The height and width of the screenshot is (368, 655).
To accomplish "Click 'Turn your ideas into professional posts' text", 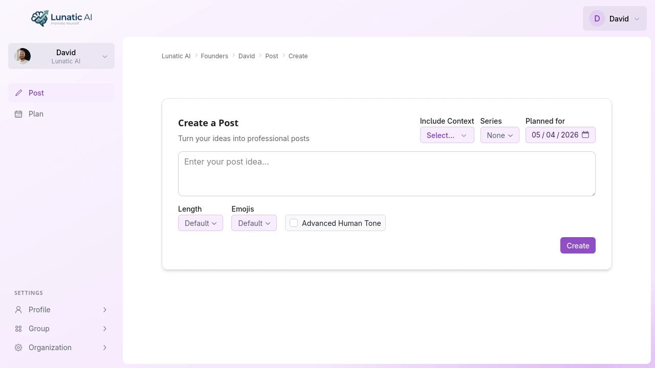I will (244, 139).
